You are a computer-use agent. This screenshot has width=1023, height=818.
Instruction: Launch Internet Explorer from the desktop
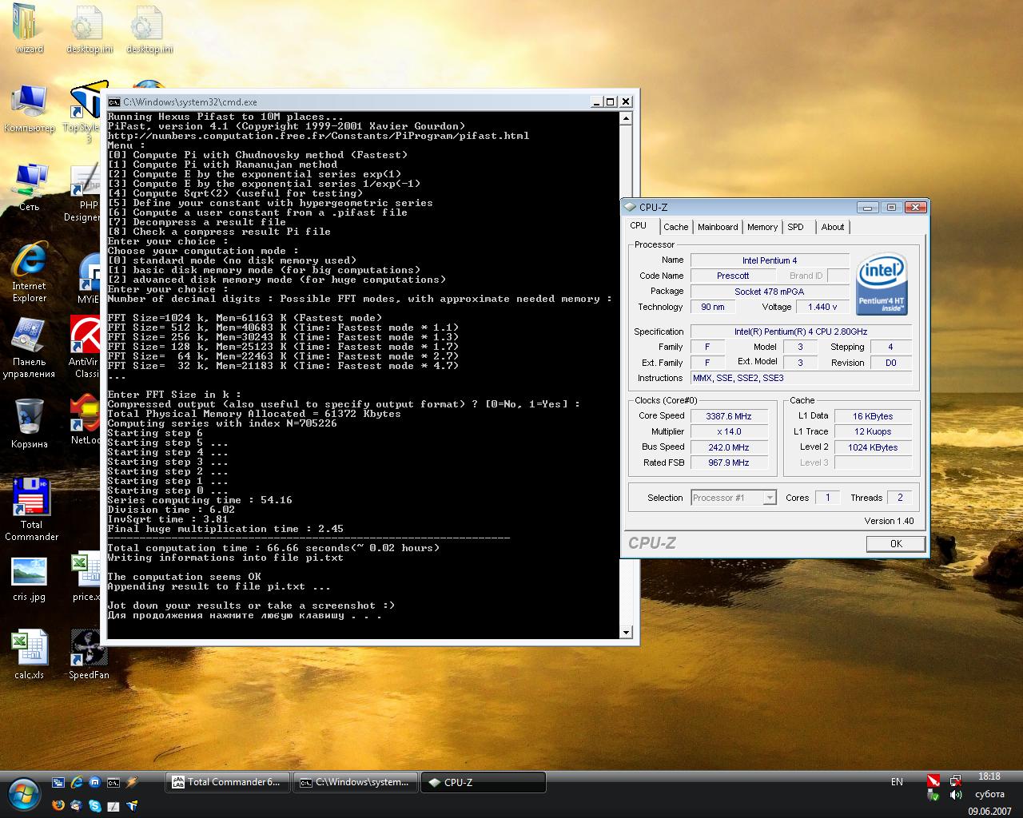(x=30, y=272)
